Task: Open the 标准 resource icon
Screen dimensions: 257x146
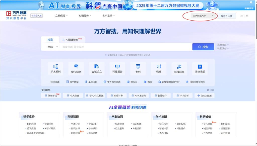Action: click(x=159, y=68)
